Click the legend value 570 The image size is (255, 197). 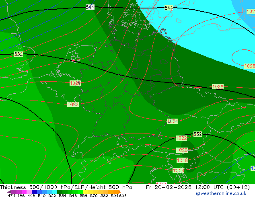click(94, 195)
